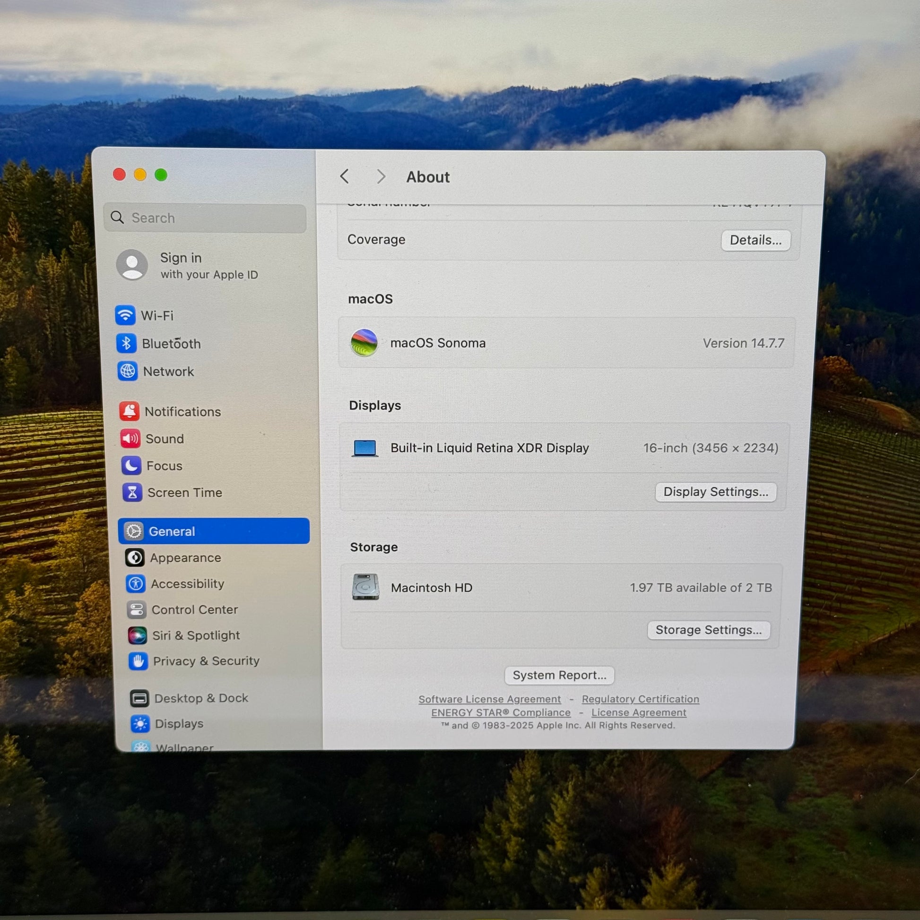The image size is (920, 920).
Task: Open the Sound speaker icon
Action: tap(130, 439)
